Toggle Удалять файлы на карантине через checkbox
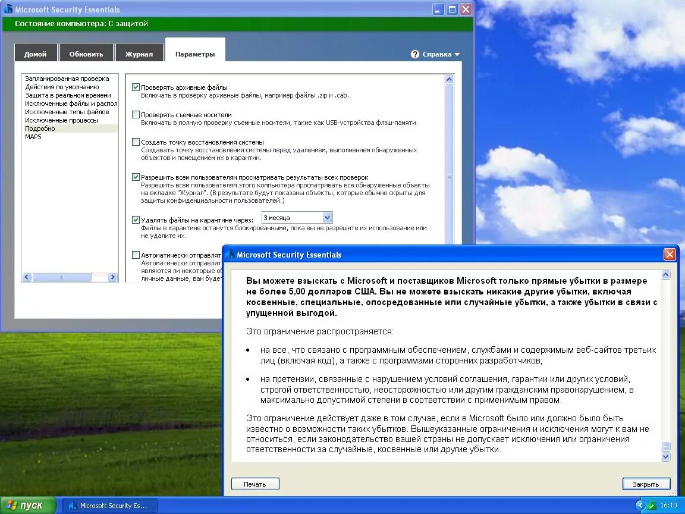Image resolution: width=685 pixels, height=514 pixels. [136, 220]
